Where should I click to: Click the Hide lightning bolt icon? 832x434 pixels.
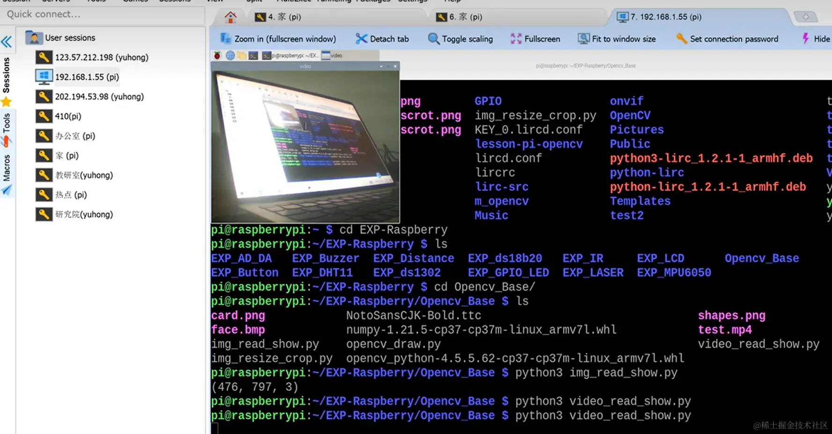click(805, 39)
